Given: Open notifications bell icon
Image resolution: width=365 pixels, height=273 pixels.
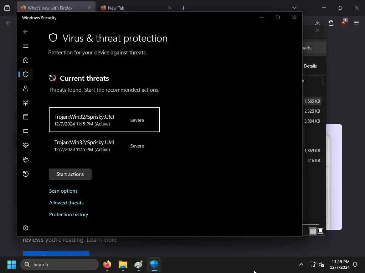Looking at the screenshot, I should pos(355,264).
